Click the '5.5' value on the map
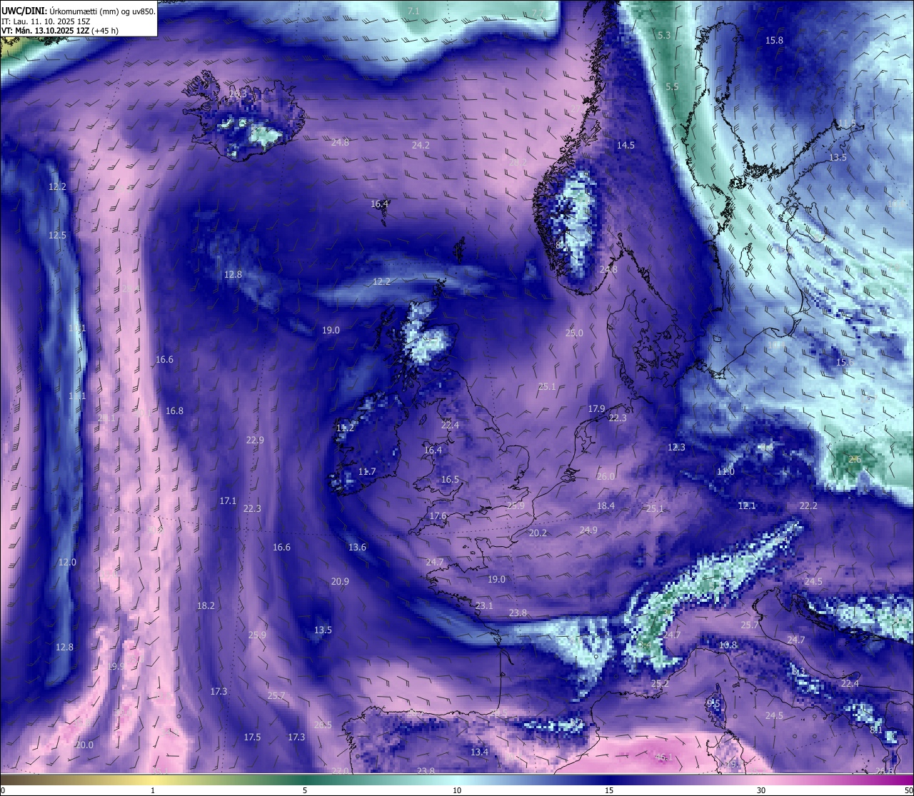Viewport: 914px width, 796px height. 672,86
